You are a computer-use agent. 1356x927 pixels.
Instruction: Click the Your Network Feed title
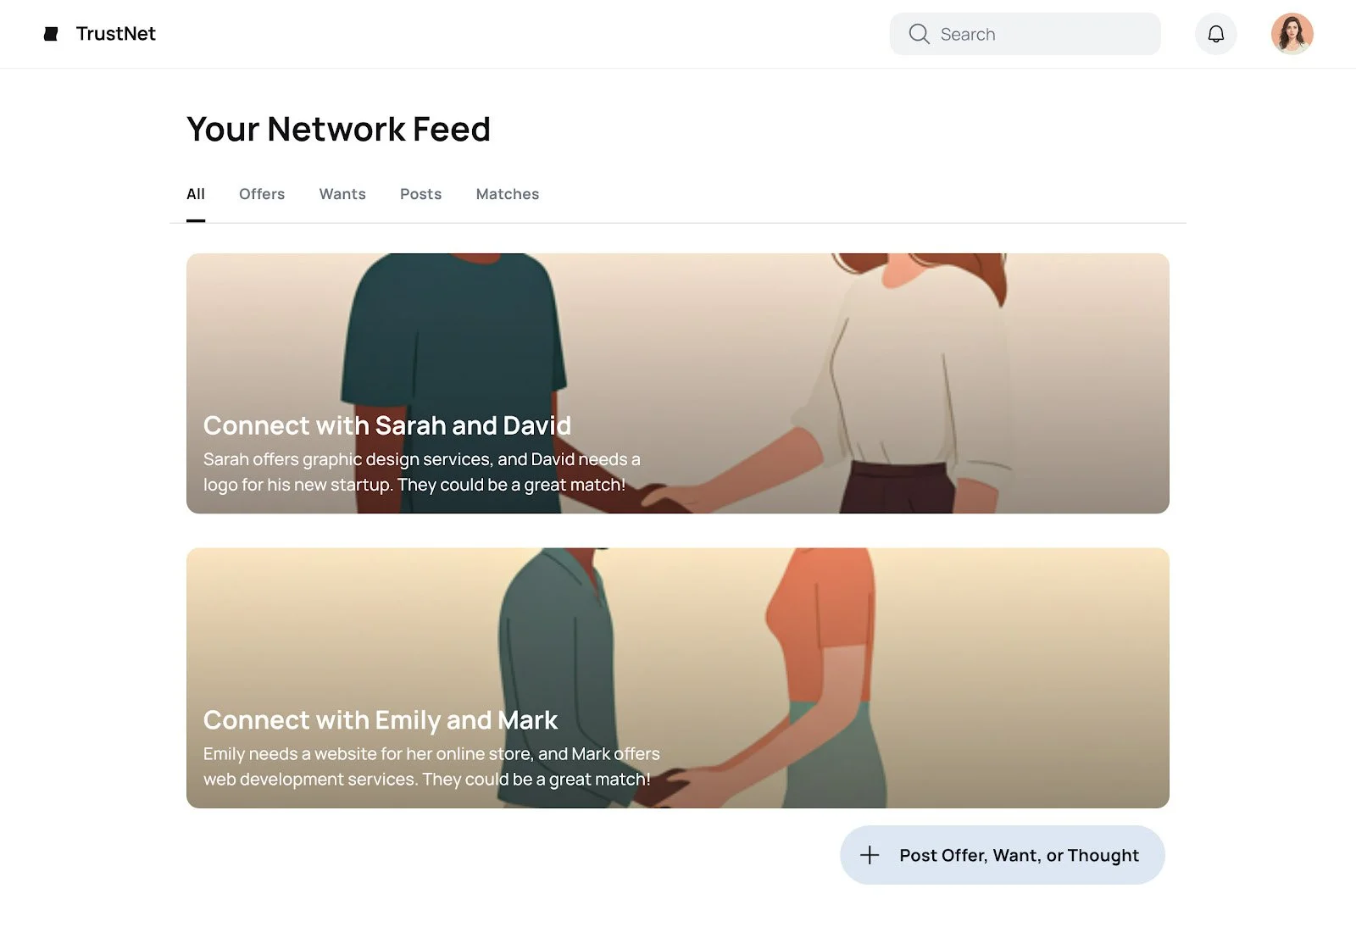coord(338,129)
